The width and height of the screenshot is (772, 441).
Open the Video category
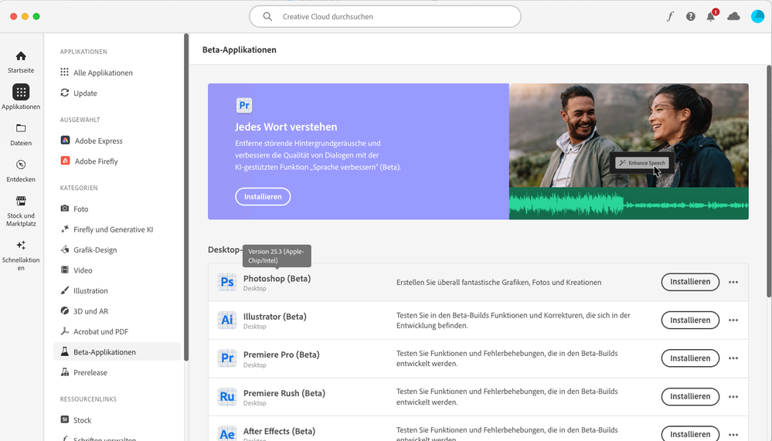(x=117, y=270)
